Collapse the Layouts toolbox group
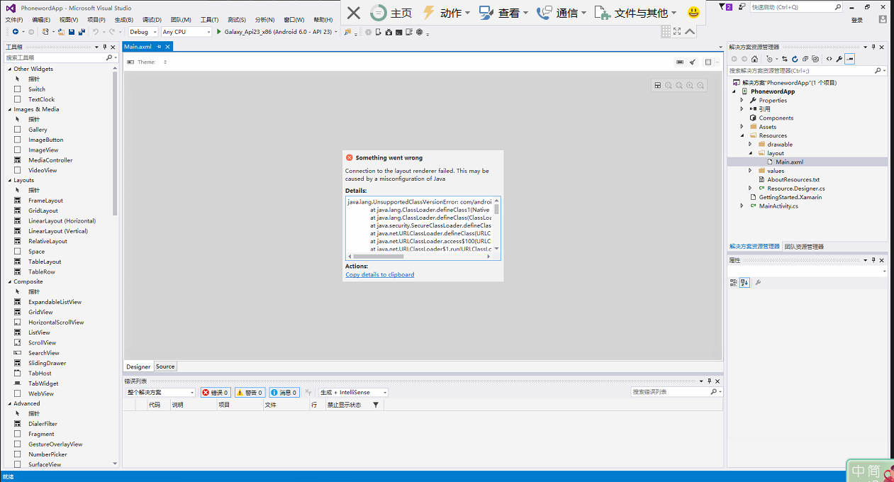894x482 pixels. pyautogui.click(x=9, y=180)
